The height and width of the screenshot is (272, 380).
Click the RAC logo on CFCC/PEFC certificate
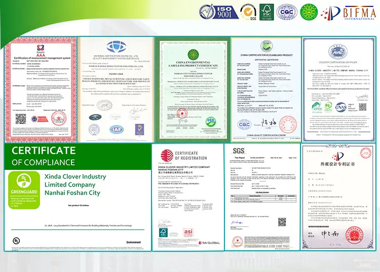point(338,52)
